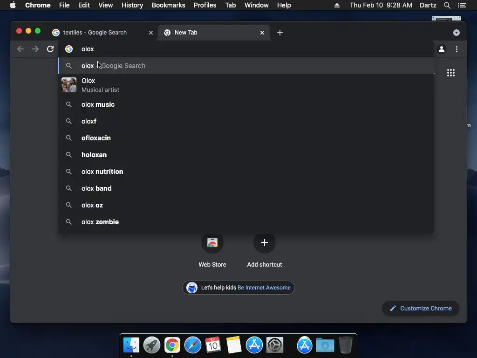Open the Edit menu
477x358 pixels.
[84, 5]
